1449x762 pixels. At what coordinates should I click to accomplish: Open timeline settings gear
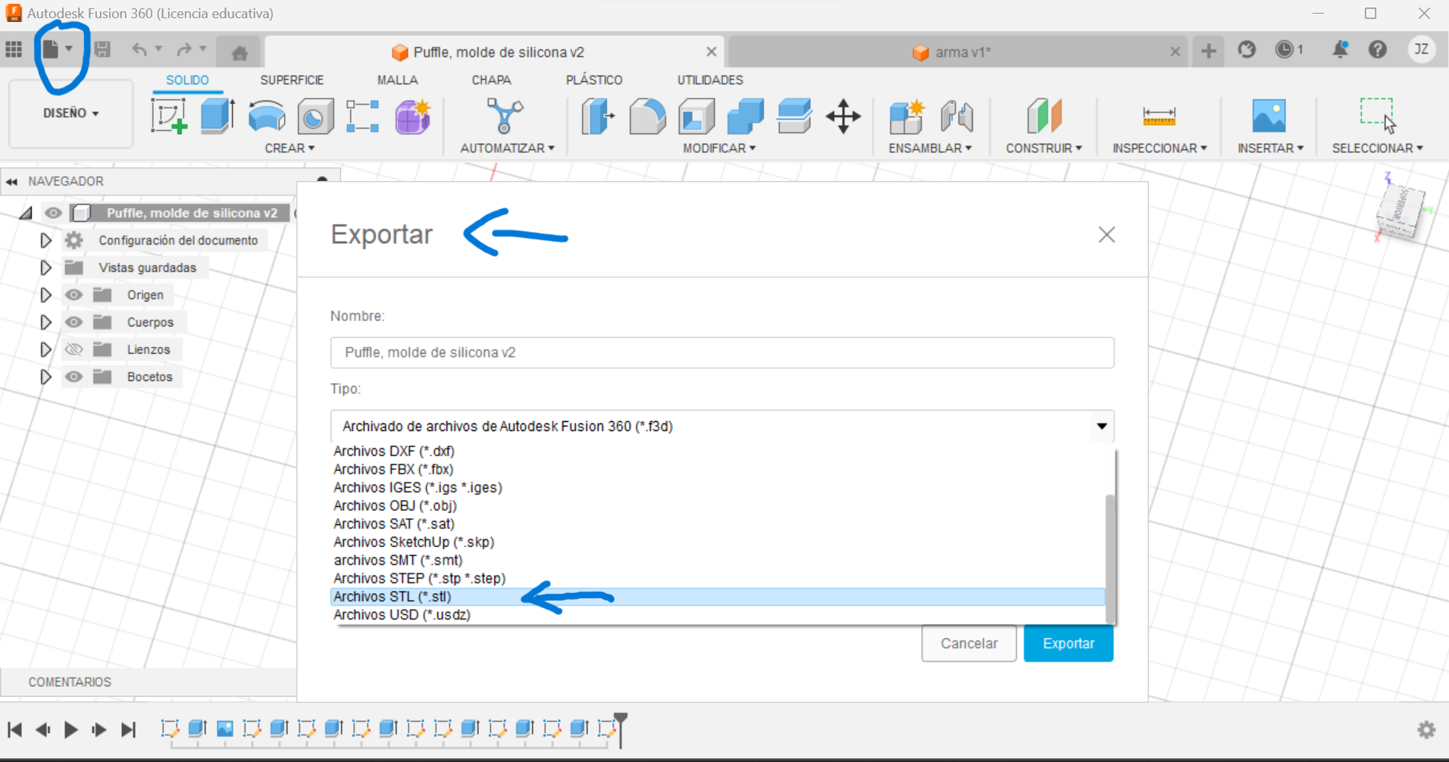(1426, 729)
